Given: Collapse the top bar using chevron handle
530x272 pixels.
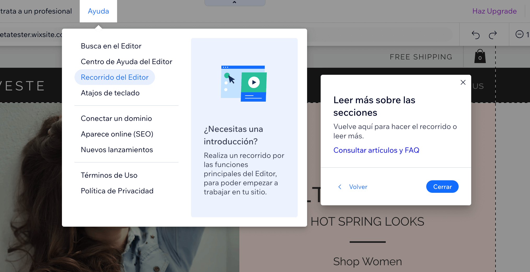Looking at the screenshot, I should click(234, 2).
